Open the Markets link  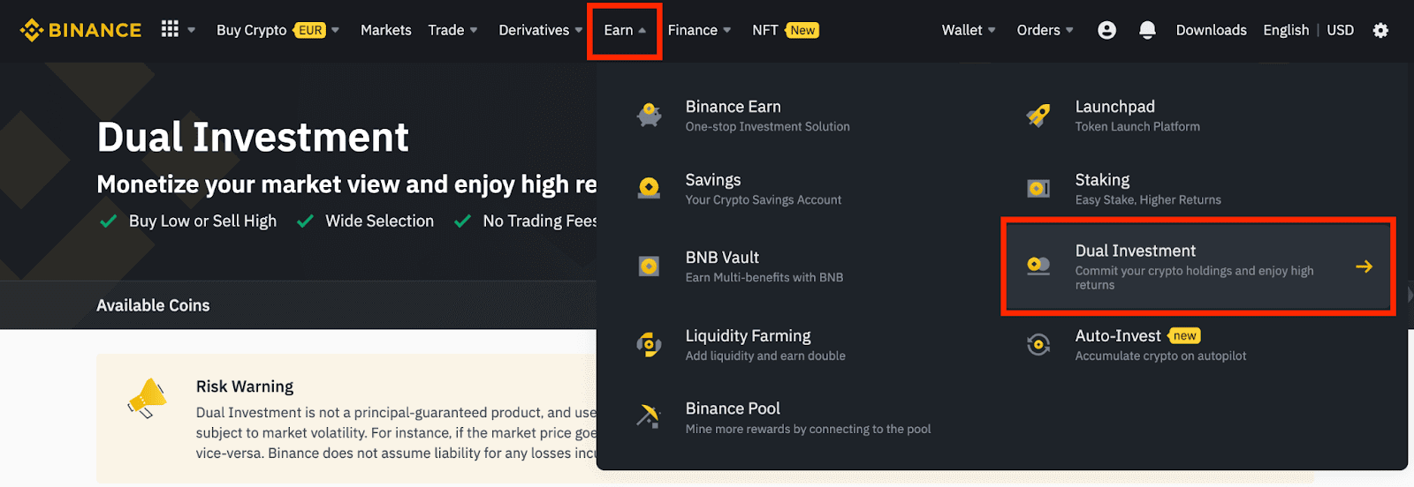pyautogui.click(x=385, y=30)
